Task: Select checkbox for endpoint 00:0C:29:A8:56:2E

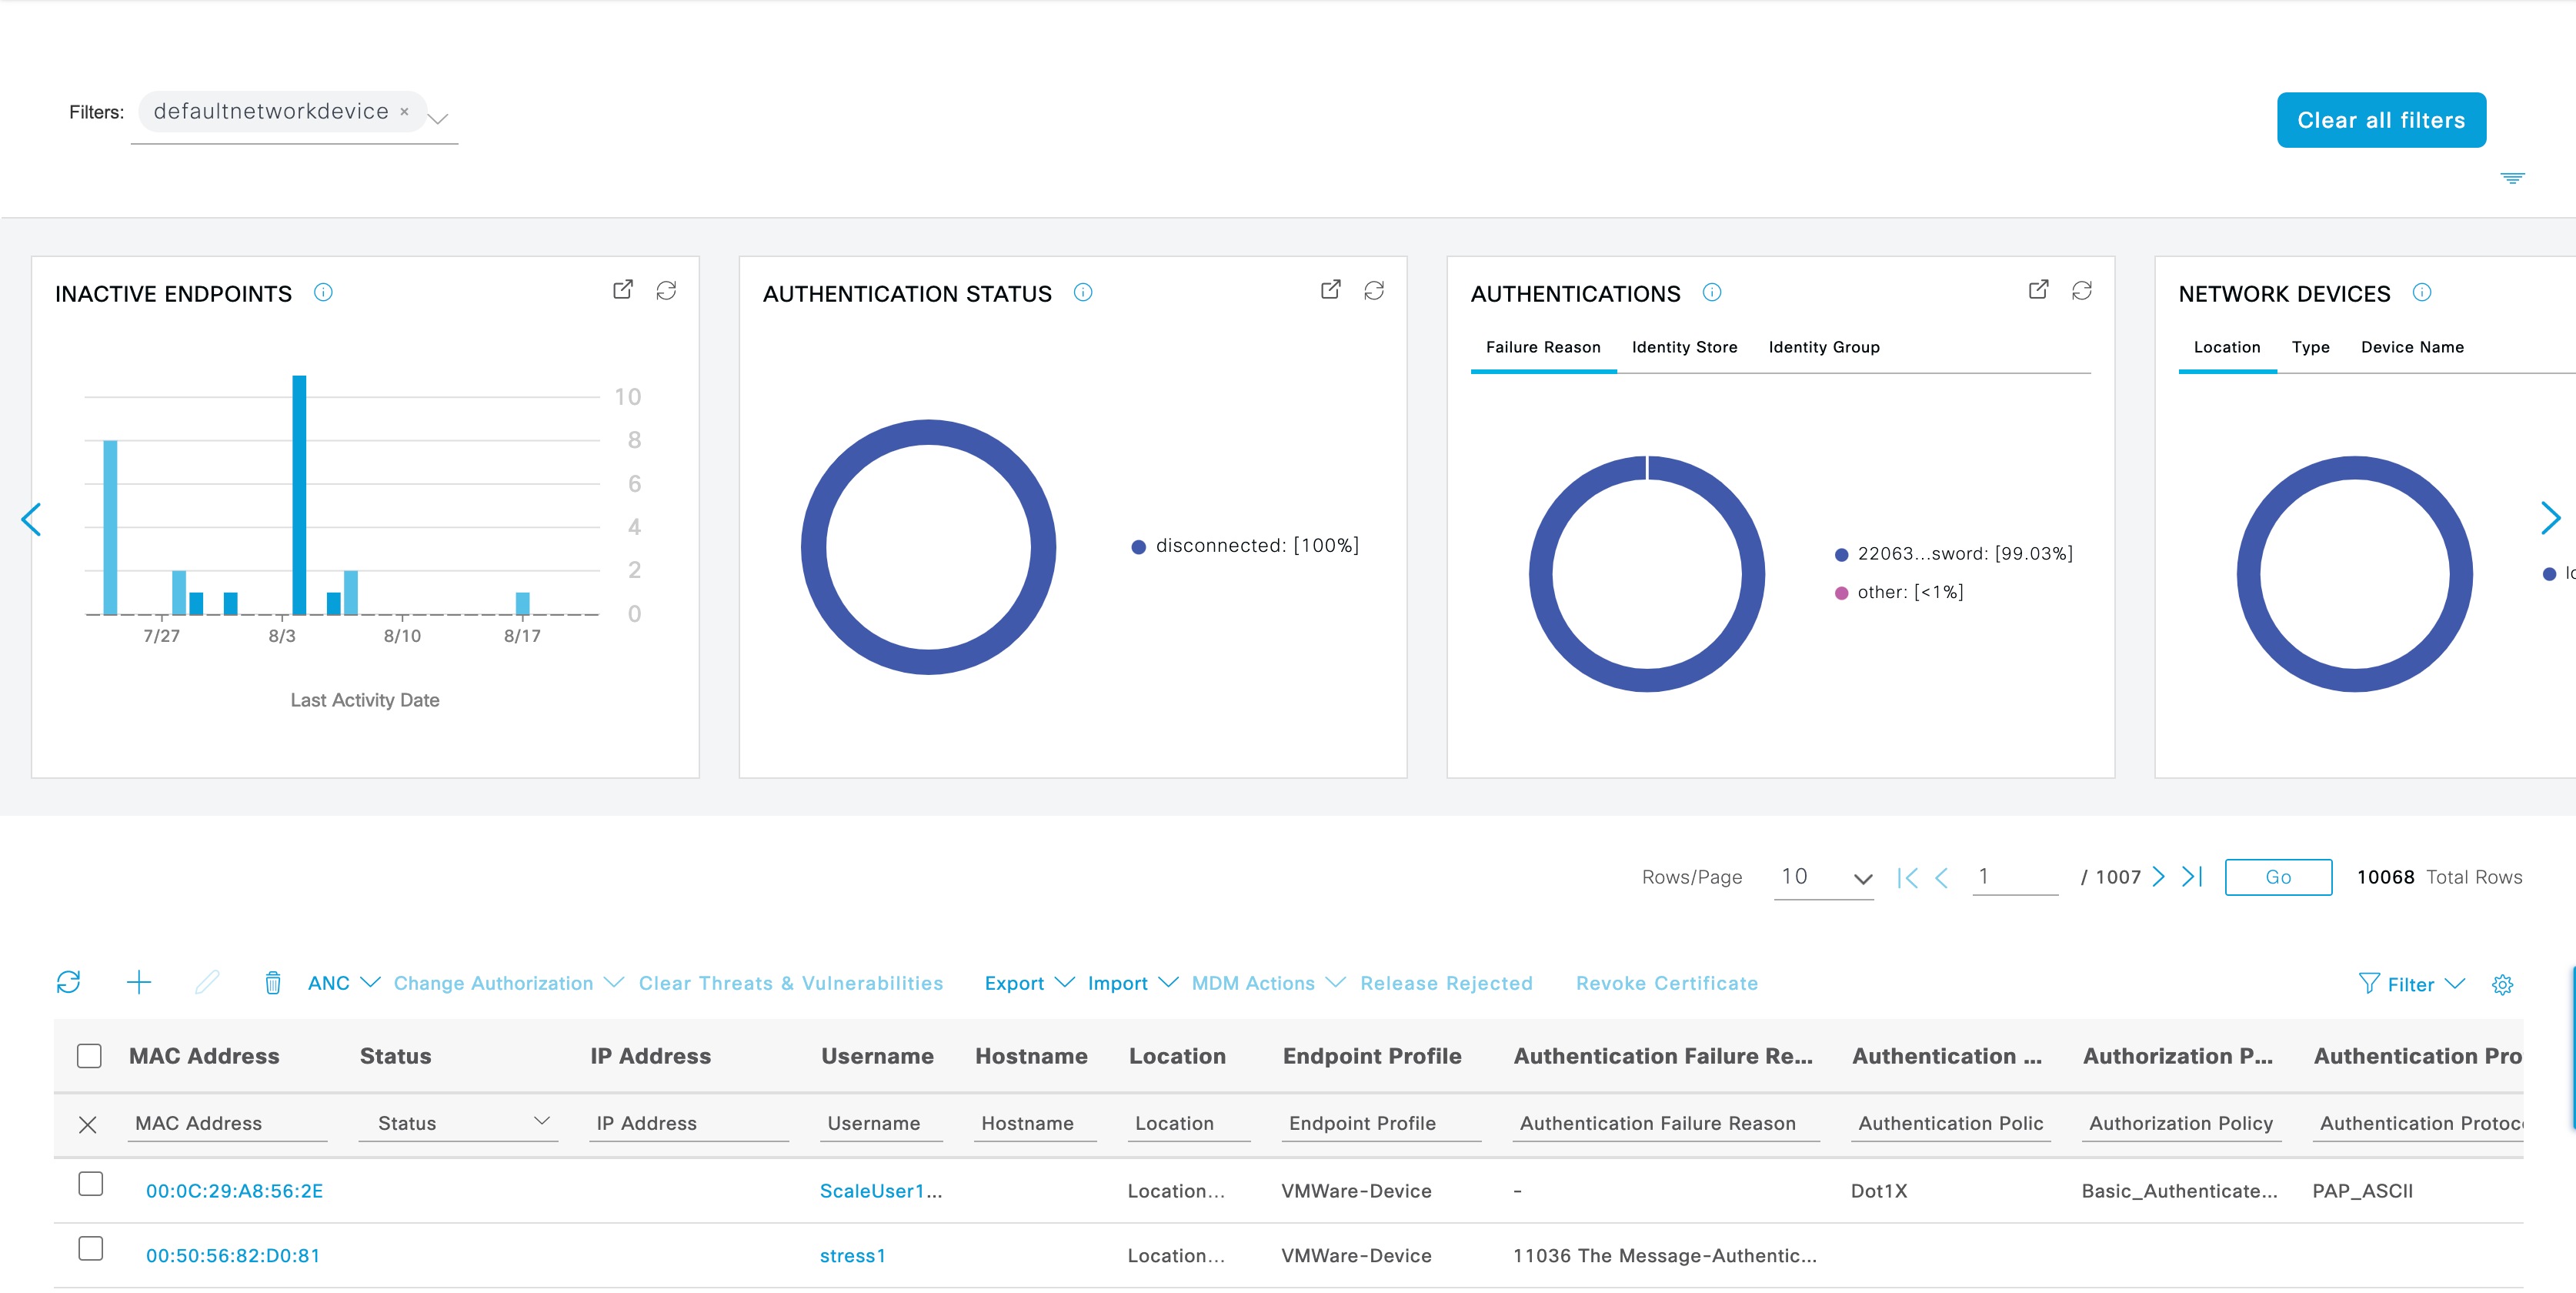Action: click(91, 1184)
